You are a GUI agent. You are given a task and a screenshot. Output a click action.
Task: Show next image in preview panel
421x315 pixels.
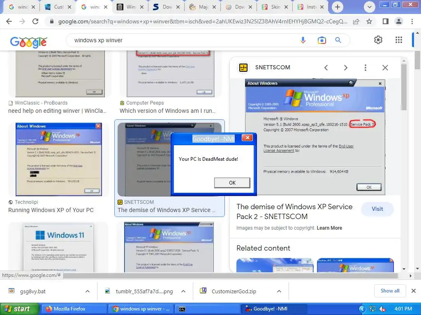tap(345, 68)
